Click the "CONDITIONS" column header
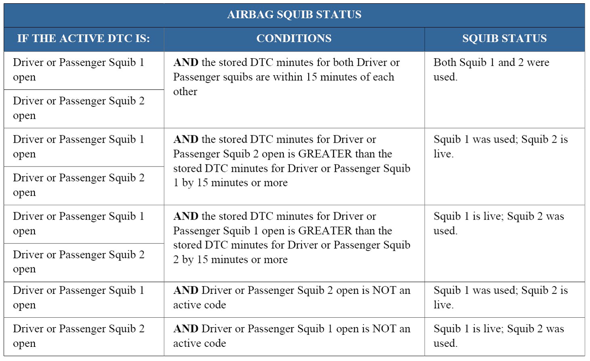The width and height of the screenshot is (590, 361). 294,39
